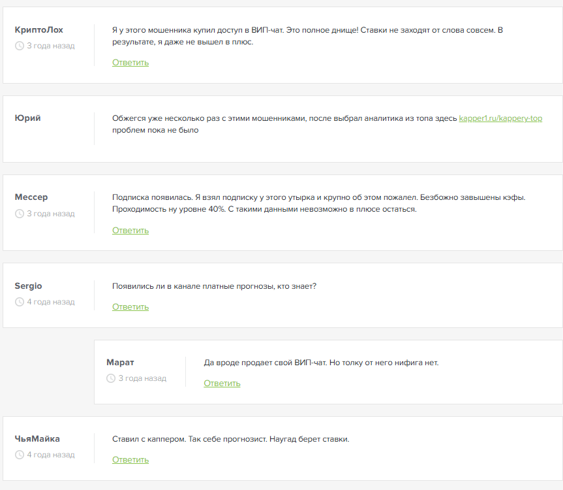The width and height of the screenshot is (563, 490).
Task: Click clock icon beside КриптоЛох's timestamp
Action: (20, 46)
